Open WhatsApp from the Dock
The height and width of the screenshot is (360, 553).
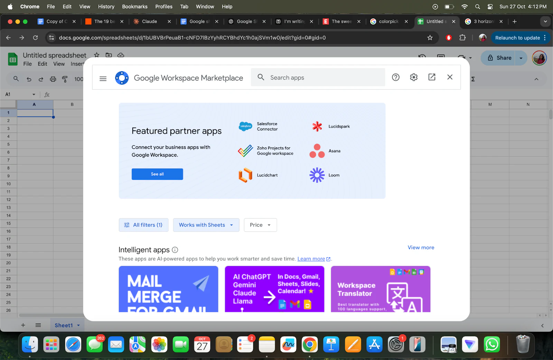[x=491, y=344]
